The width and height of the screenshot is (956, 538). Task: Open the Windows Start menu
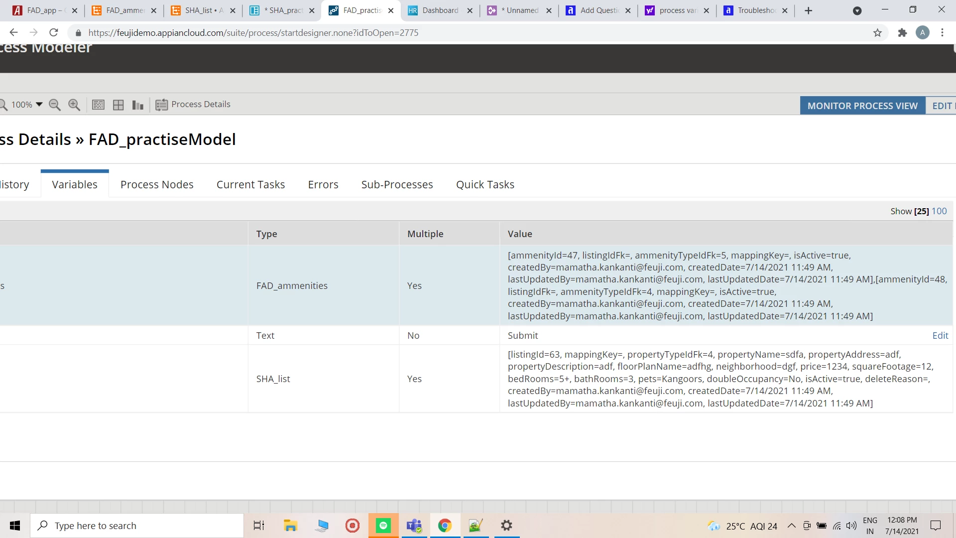pyautogui.click(x=15, y=526)
